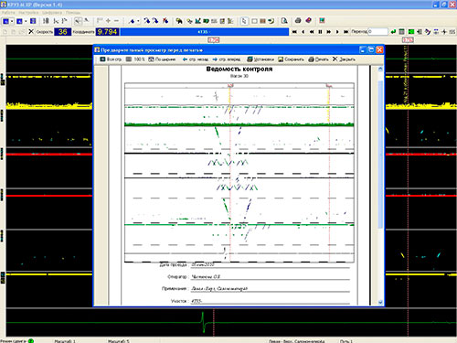Image resolution: width=457 pixels, height=343 pixels.
Task: Go to next page 'стр. вперед'
Action: [x=227, y=59]
